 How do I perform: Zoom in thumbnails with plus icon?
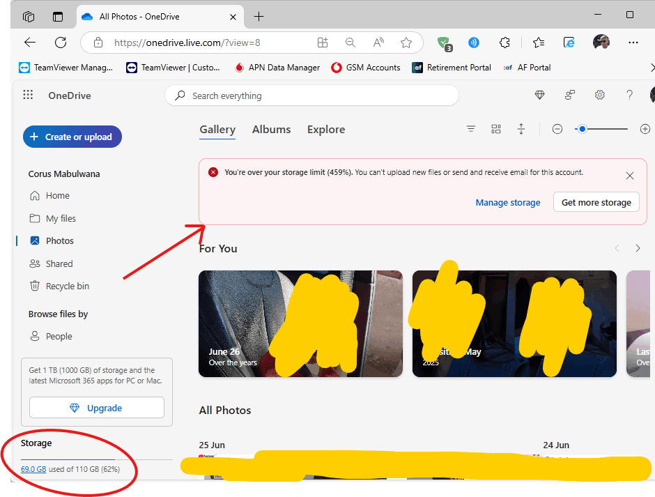click(645, 129)
